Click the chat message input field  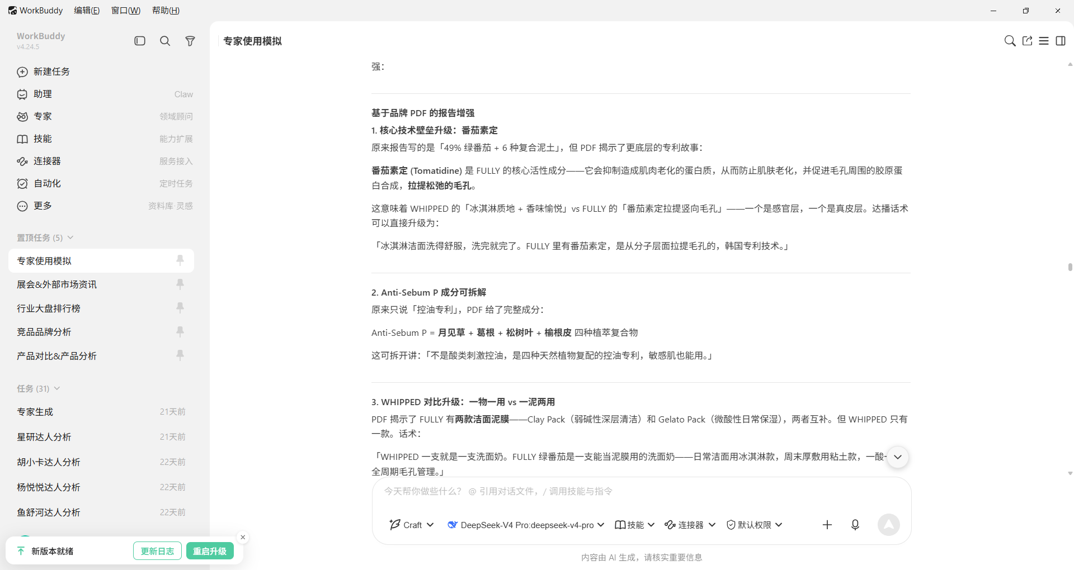641,491
